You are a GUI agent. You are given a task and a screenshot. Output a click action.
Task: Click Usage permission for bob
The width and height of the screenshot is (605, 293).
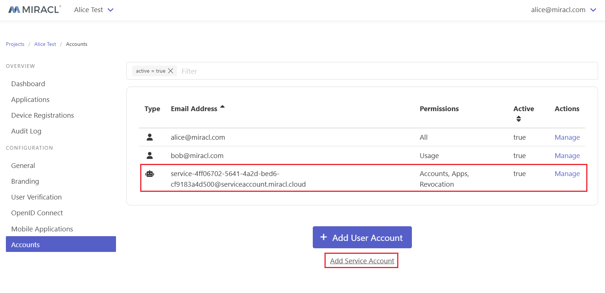429,155
